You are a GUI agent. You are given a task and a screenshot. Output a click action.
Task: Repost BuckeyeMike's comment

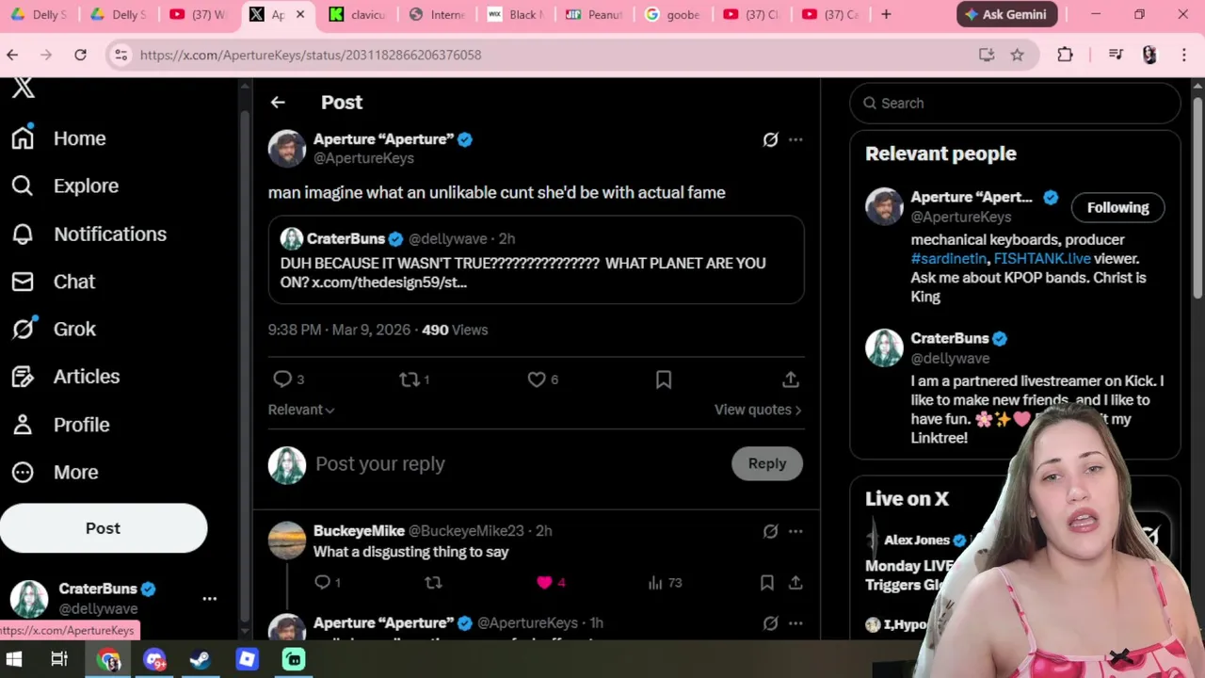click(x=433, y=583)
